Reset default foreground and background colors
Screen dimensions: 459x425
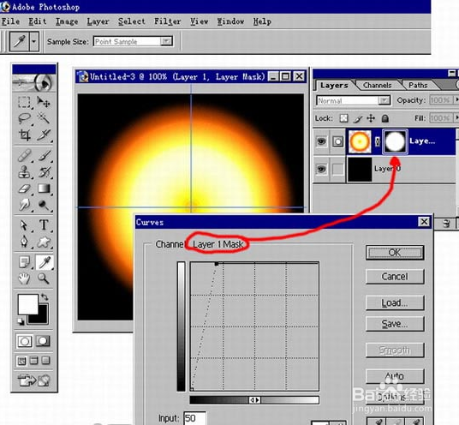pyautogui.click(x=21, y=321)
